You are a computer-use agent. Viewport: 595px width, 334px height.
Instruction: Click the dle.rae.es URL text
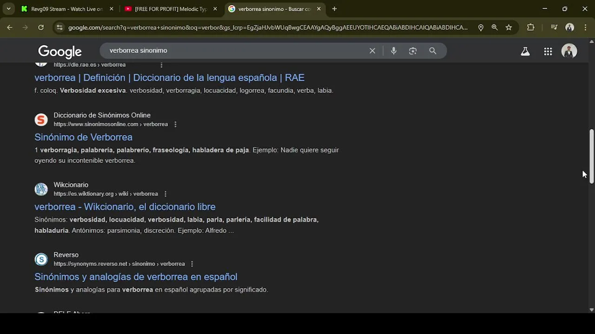[x=89, y=65]
